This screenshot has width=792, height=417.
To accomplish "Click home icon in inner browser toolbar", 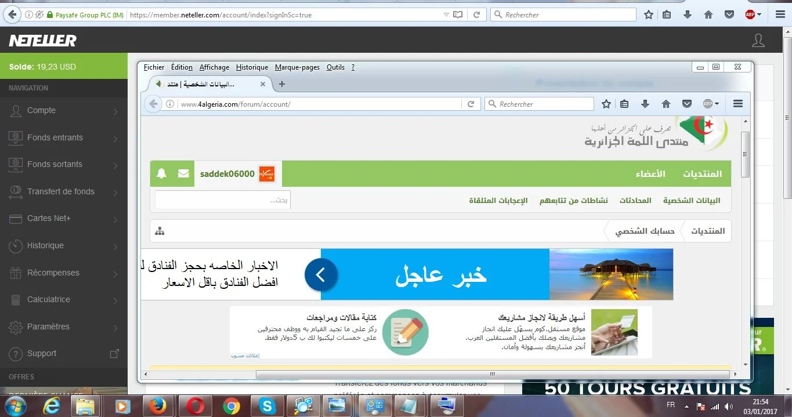I will [x=666, y=104].
